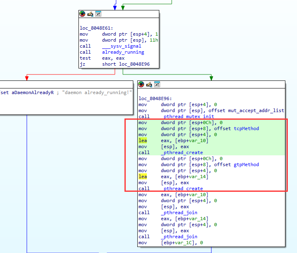The height and width of the screenshot is (253, 297).
Task: Click first highlighted lea instruction mnemonic
Action: click(x=143, y=141)
